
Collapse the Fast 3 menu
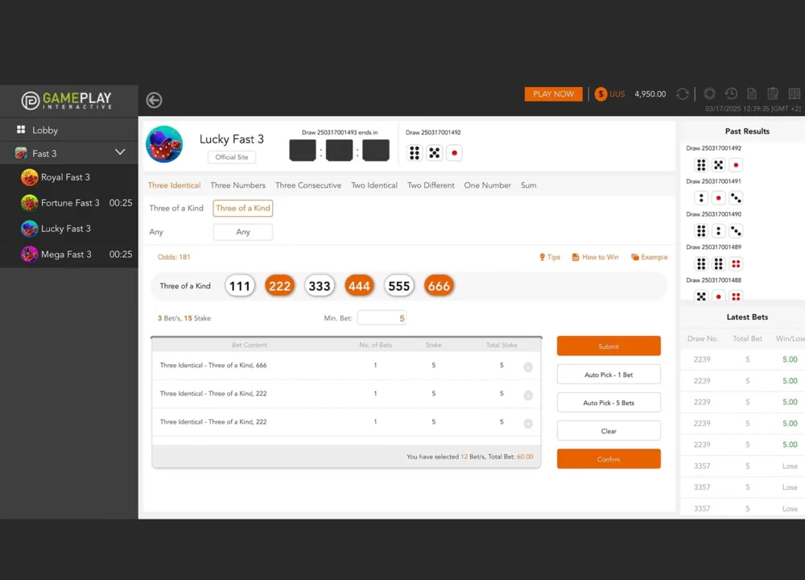(x=120, y=152)
